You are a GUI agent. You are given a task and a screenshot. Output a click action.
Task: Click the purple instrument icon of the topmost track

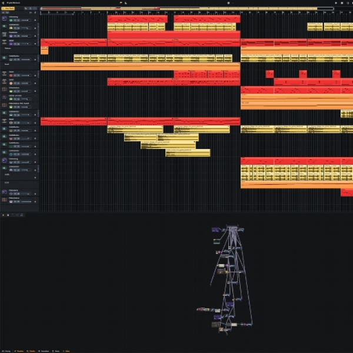[x=4, y=18]
